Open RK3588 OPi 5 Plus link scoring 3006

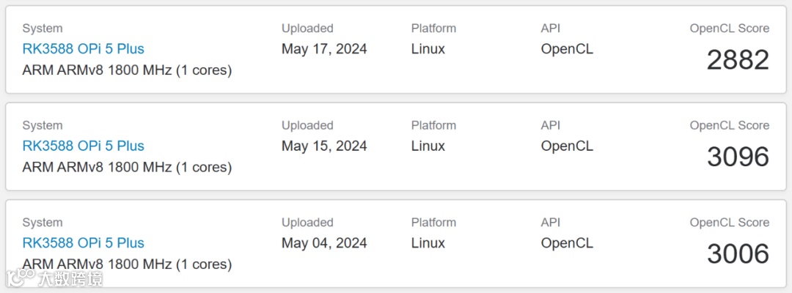click(83, 243)
